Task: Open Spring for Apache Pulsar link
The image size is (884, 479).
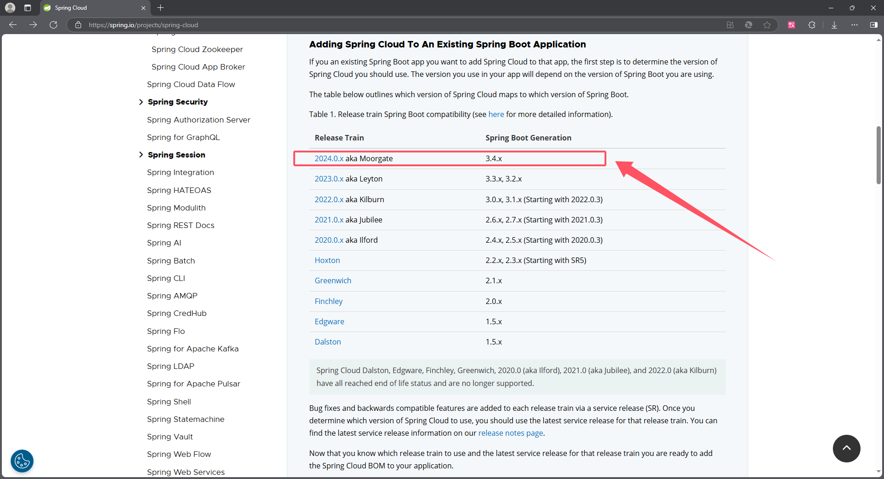Action: pos(193,384)
